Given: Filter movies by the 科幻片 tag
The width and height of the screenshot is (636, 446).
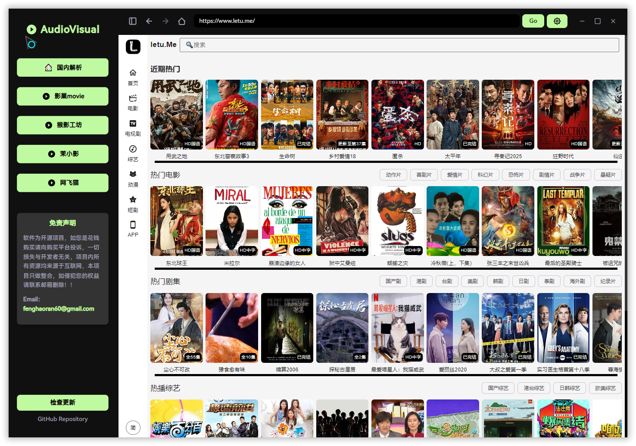Looking at the screenshot, I should click(485, 175).
